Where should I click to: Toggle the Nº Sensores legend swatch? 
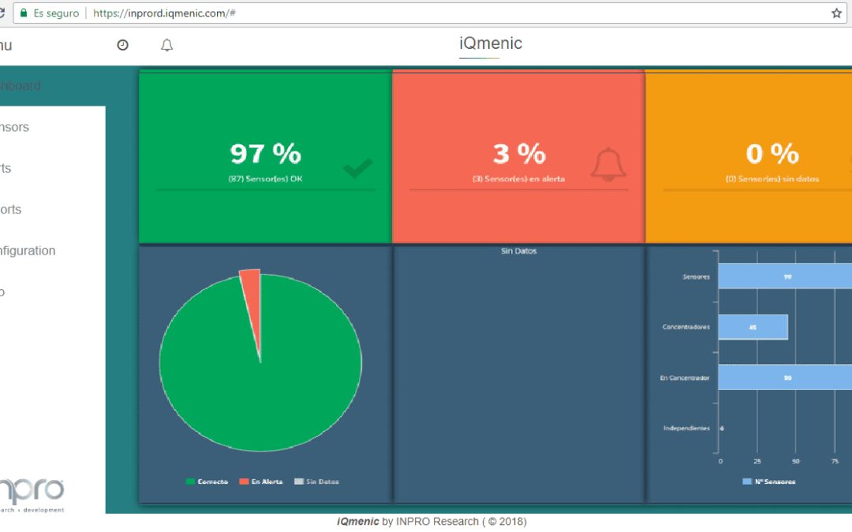point(747,482)
